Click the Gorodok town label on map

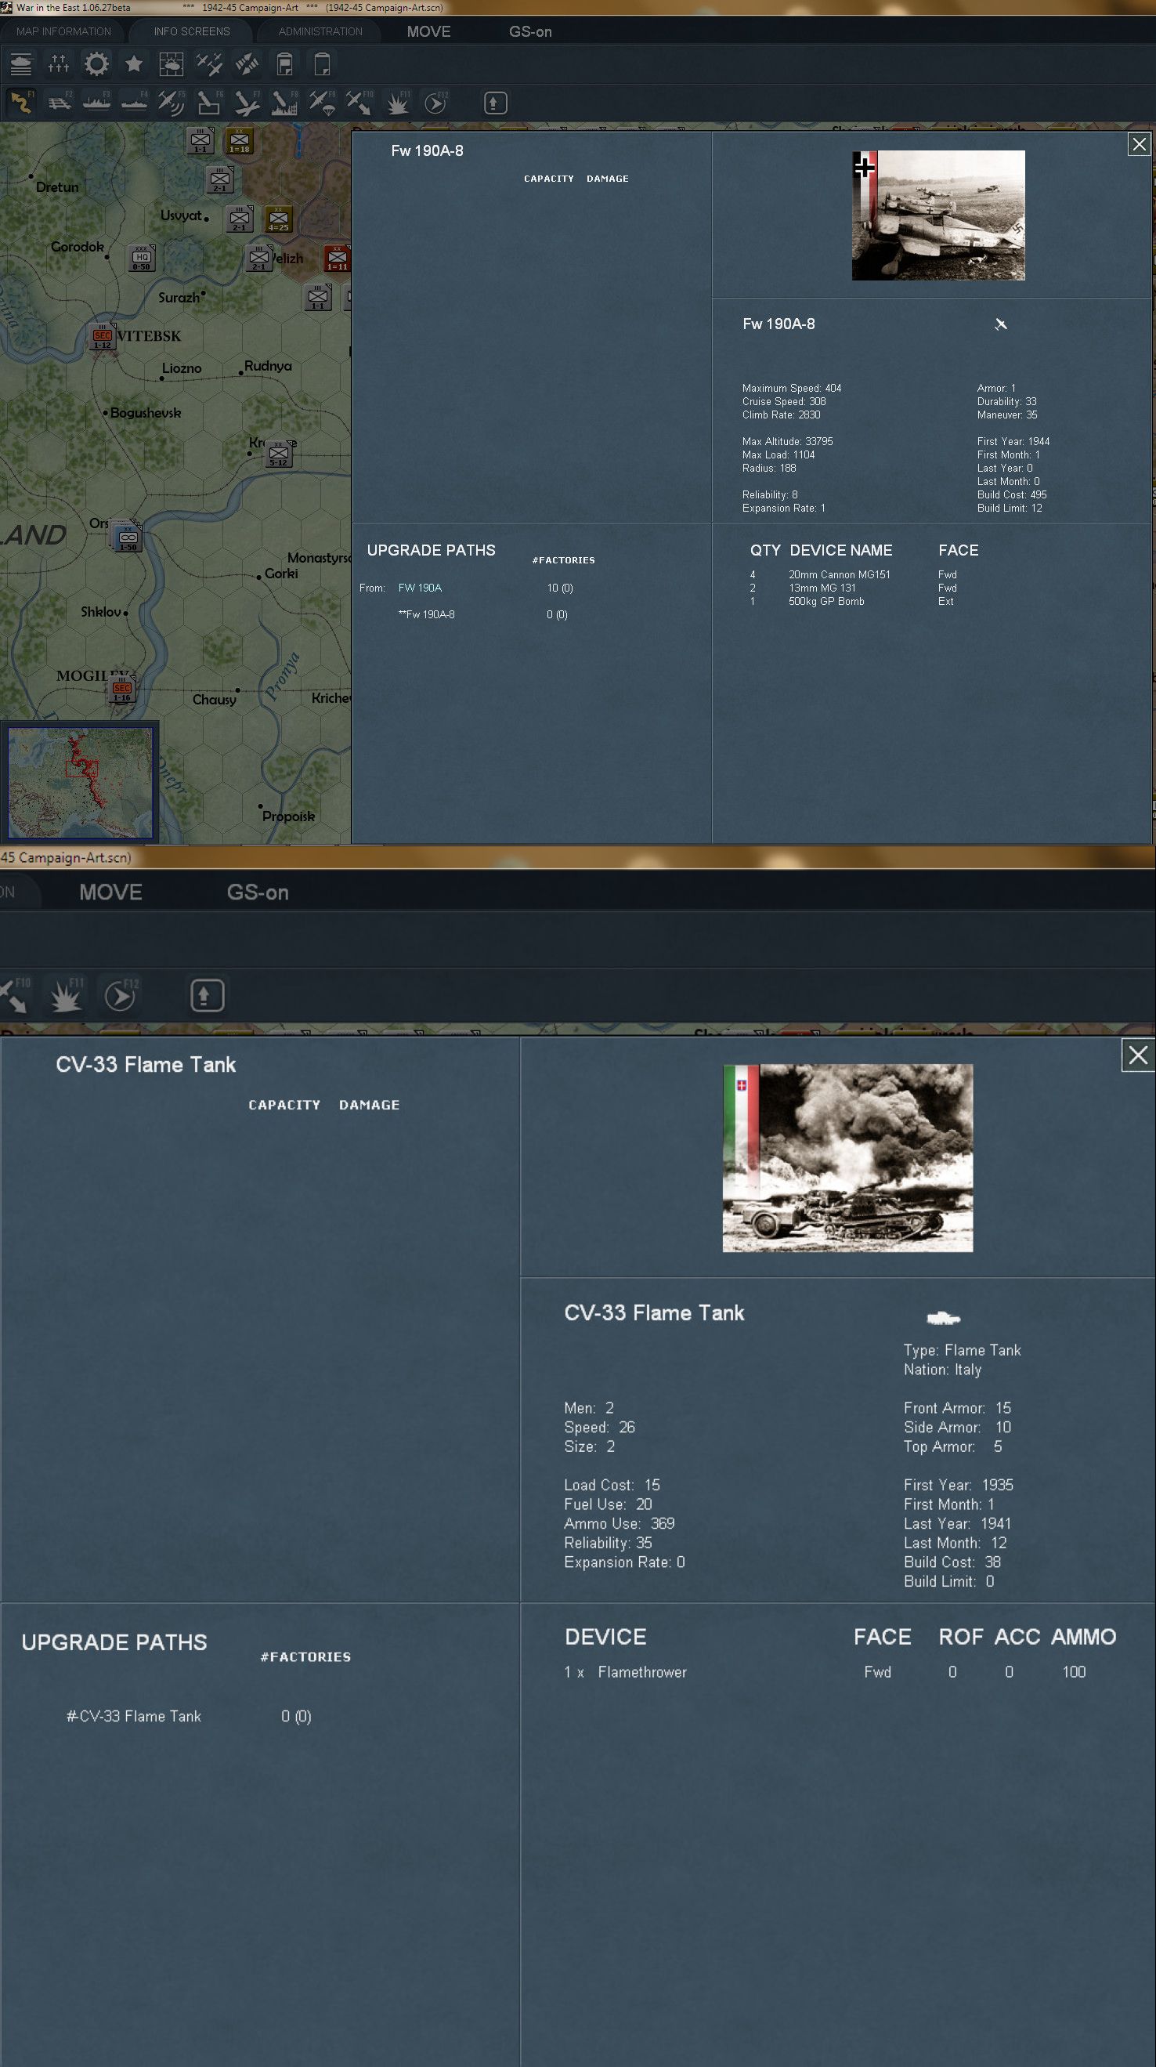pos(77,246)
